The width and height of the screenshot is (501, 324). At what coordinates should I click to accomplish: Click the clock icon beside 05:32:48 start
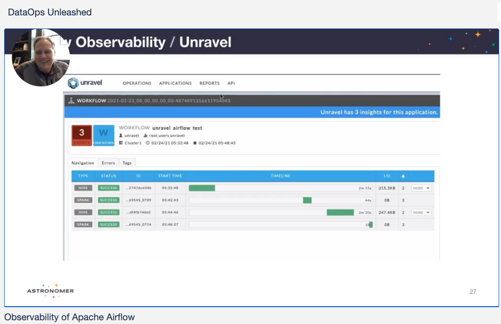pos(148,143)
